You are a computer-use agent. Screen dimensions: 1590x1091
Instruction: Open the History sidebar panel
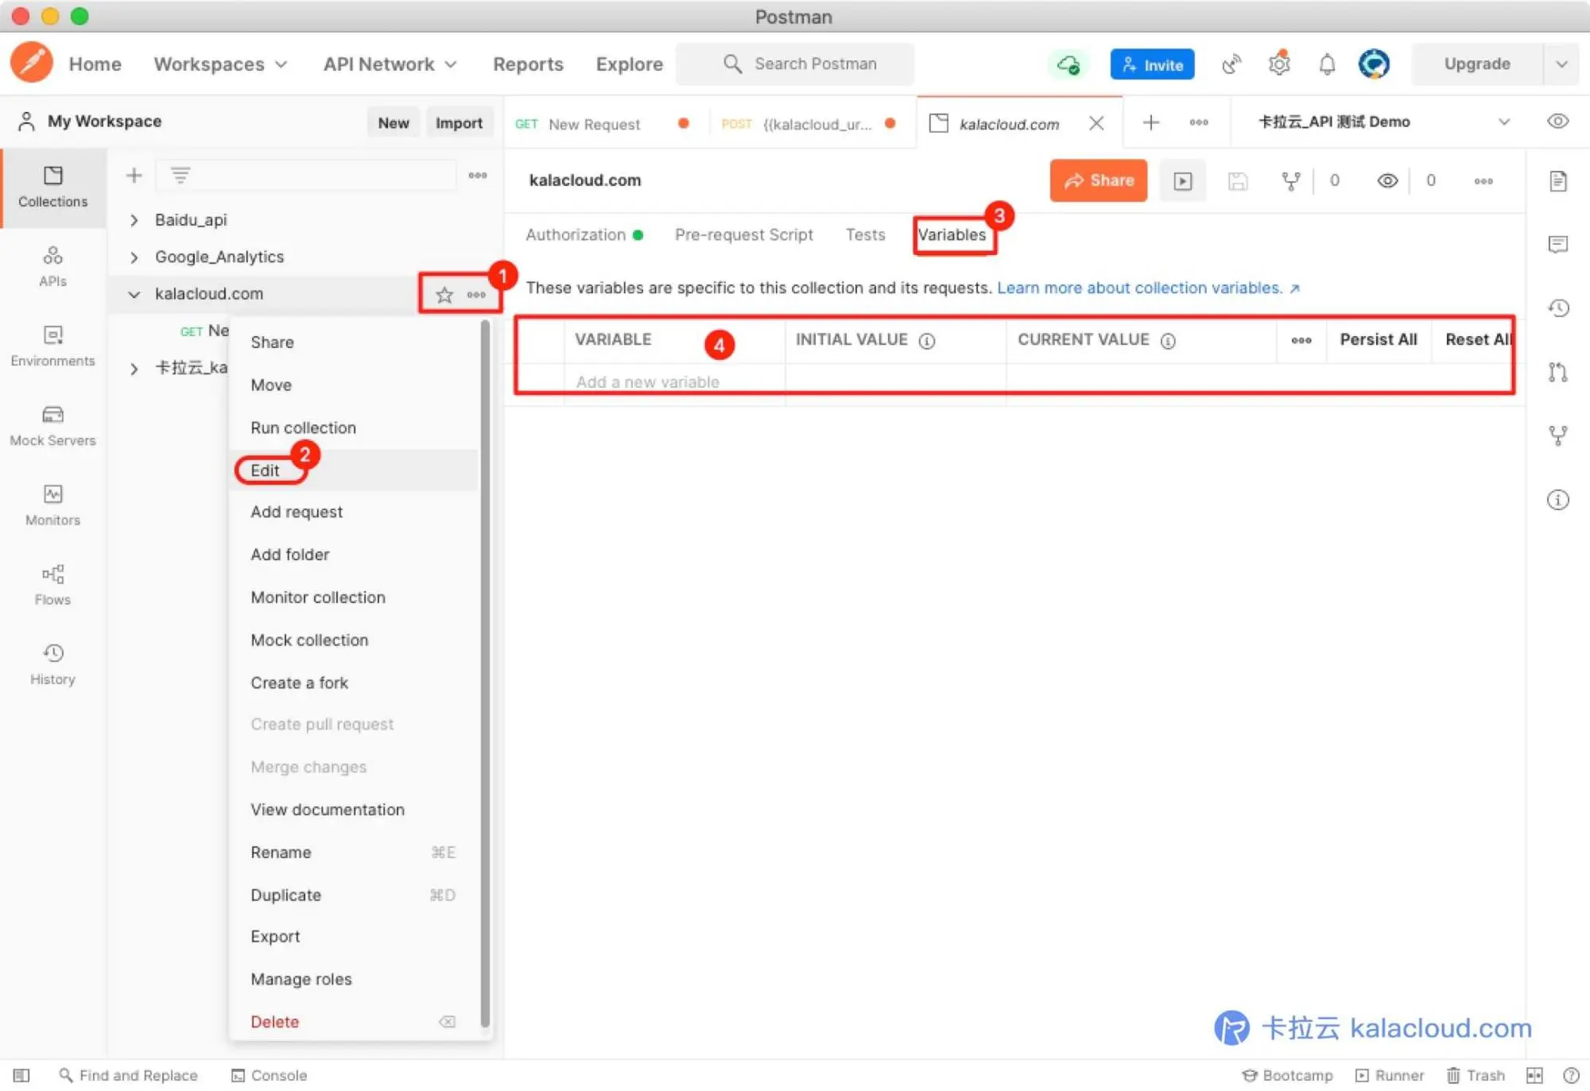(x=52, y=664)
